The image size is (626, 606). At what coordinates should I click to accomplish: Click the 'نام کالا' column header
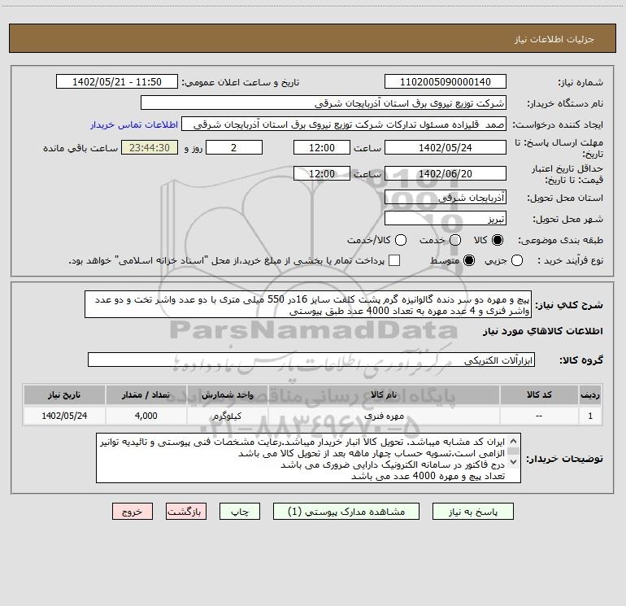[384, 395]
